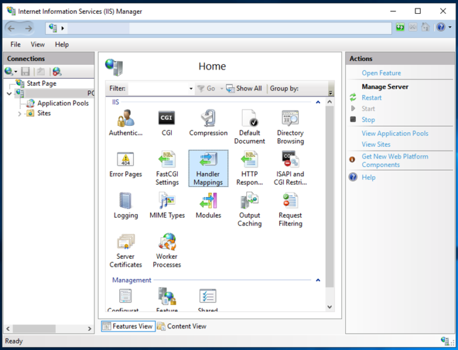Click the refresh page icon beside the address bar
The image size is (458, 350).
(x=400, y=27)
